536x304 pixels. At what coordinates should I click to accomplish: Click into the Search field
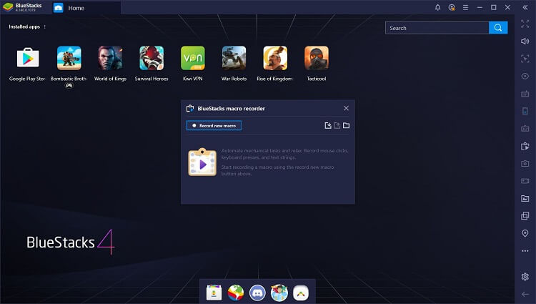[437, 28]
